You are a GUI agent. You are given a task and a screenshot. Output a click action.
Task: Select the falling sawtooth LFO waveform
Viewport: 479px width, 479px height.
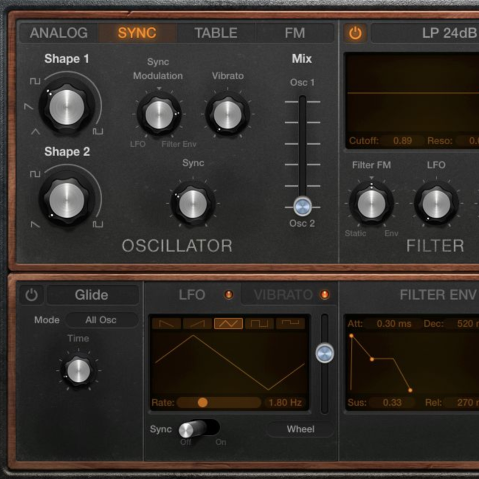tap(166, 323)
